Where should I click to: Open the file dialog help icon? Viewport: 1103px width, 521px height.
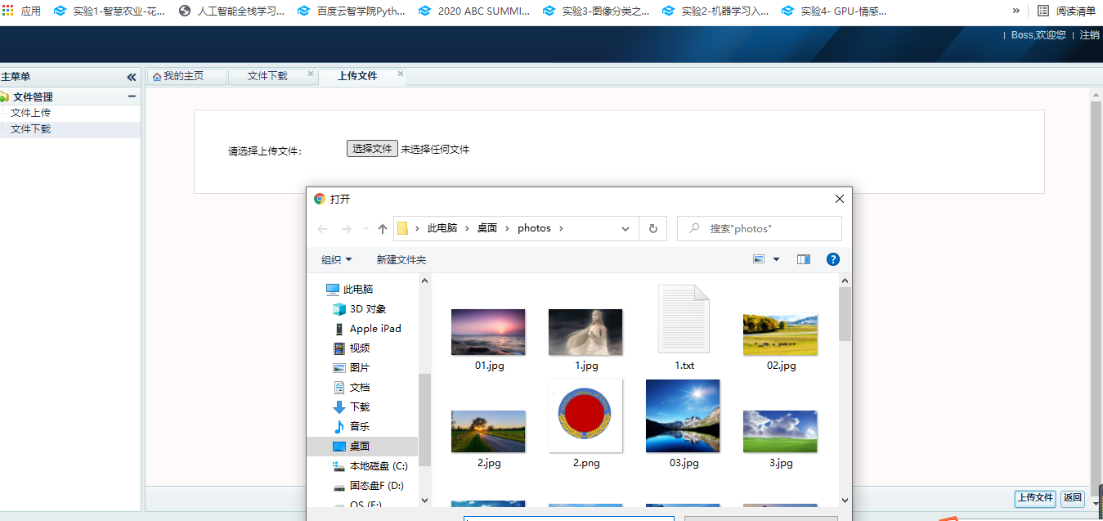[x=832, y=259]
